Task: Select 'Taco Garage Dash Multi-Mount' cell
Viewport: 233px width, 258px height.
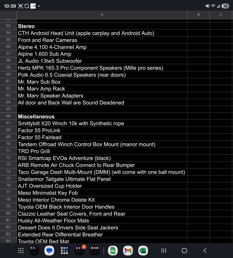Action: pos(102,172)
